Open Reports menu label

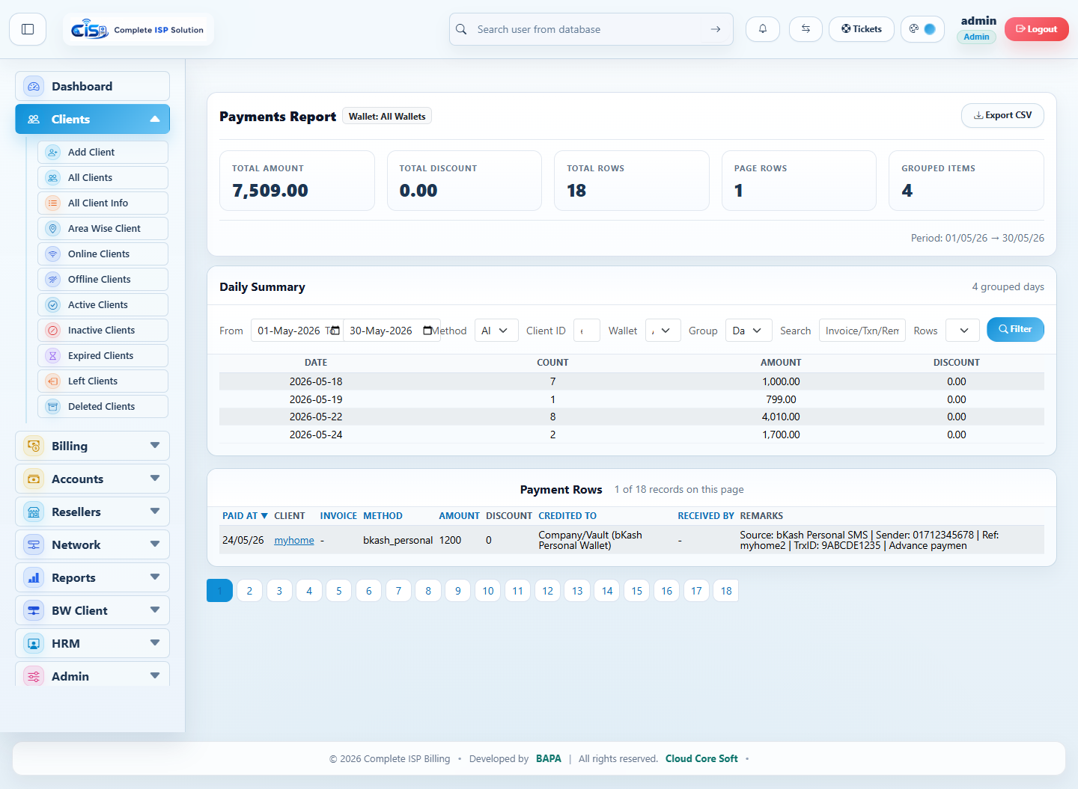coord(73,578)
